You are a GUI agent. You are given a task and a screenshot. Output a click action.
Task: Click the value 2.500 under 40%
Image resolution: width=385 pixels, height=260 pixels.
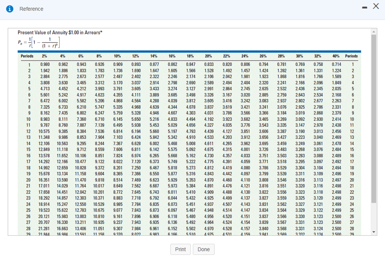coord(338,216)
